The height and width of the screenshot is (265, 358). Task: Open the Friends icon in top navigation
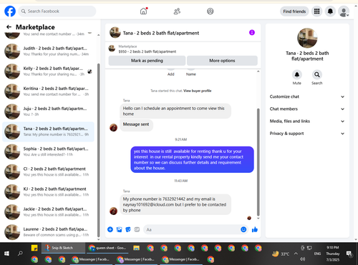177,11
